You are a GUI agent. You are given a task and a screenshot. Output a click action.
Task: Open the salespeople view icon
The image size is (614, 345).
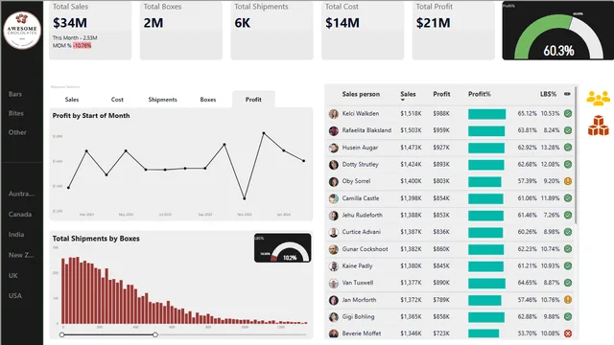tap(598, 98)
